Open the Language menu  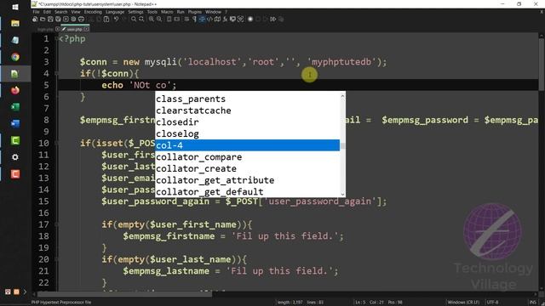tap(115, 12)
